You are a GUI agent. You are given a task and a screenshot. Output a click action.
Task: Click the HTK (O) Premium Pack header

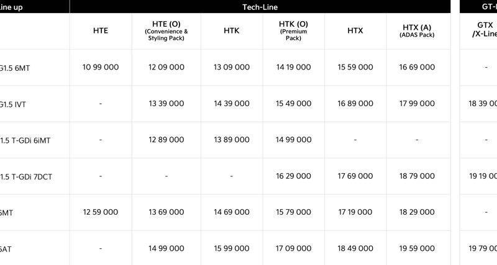click(x=294, y=30)
